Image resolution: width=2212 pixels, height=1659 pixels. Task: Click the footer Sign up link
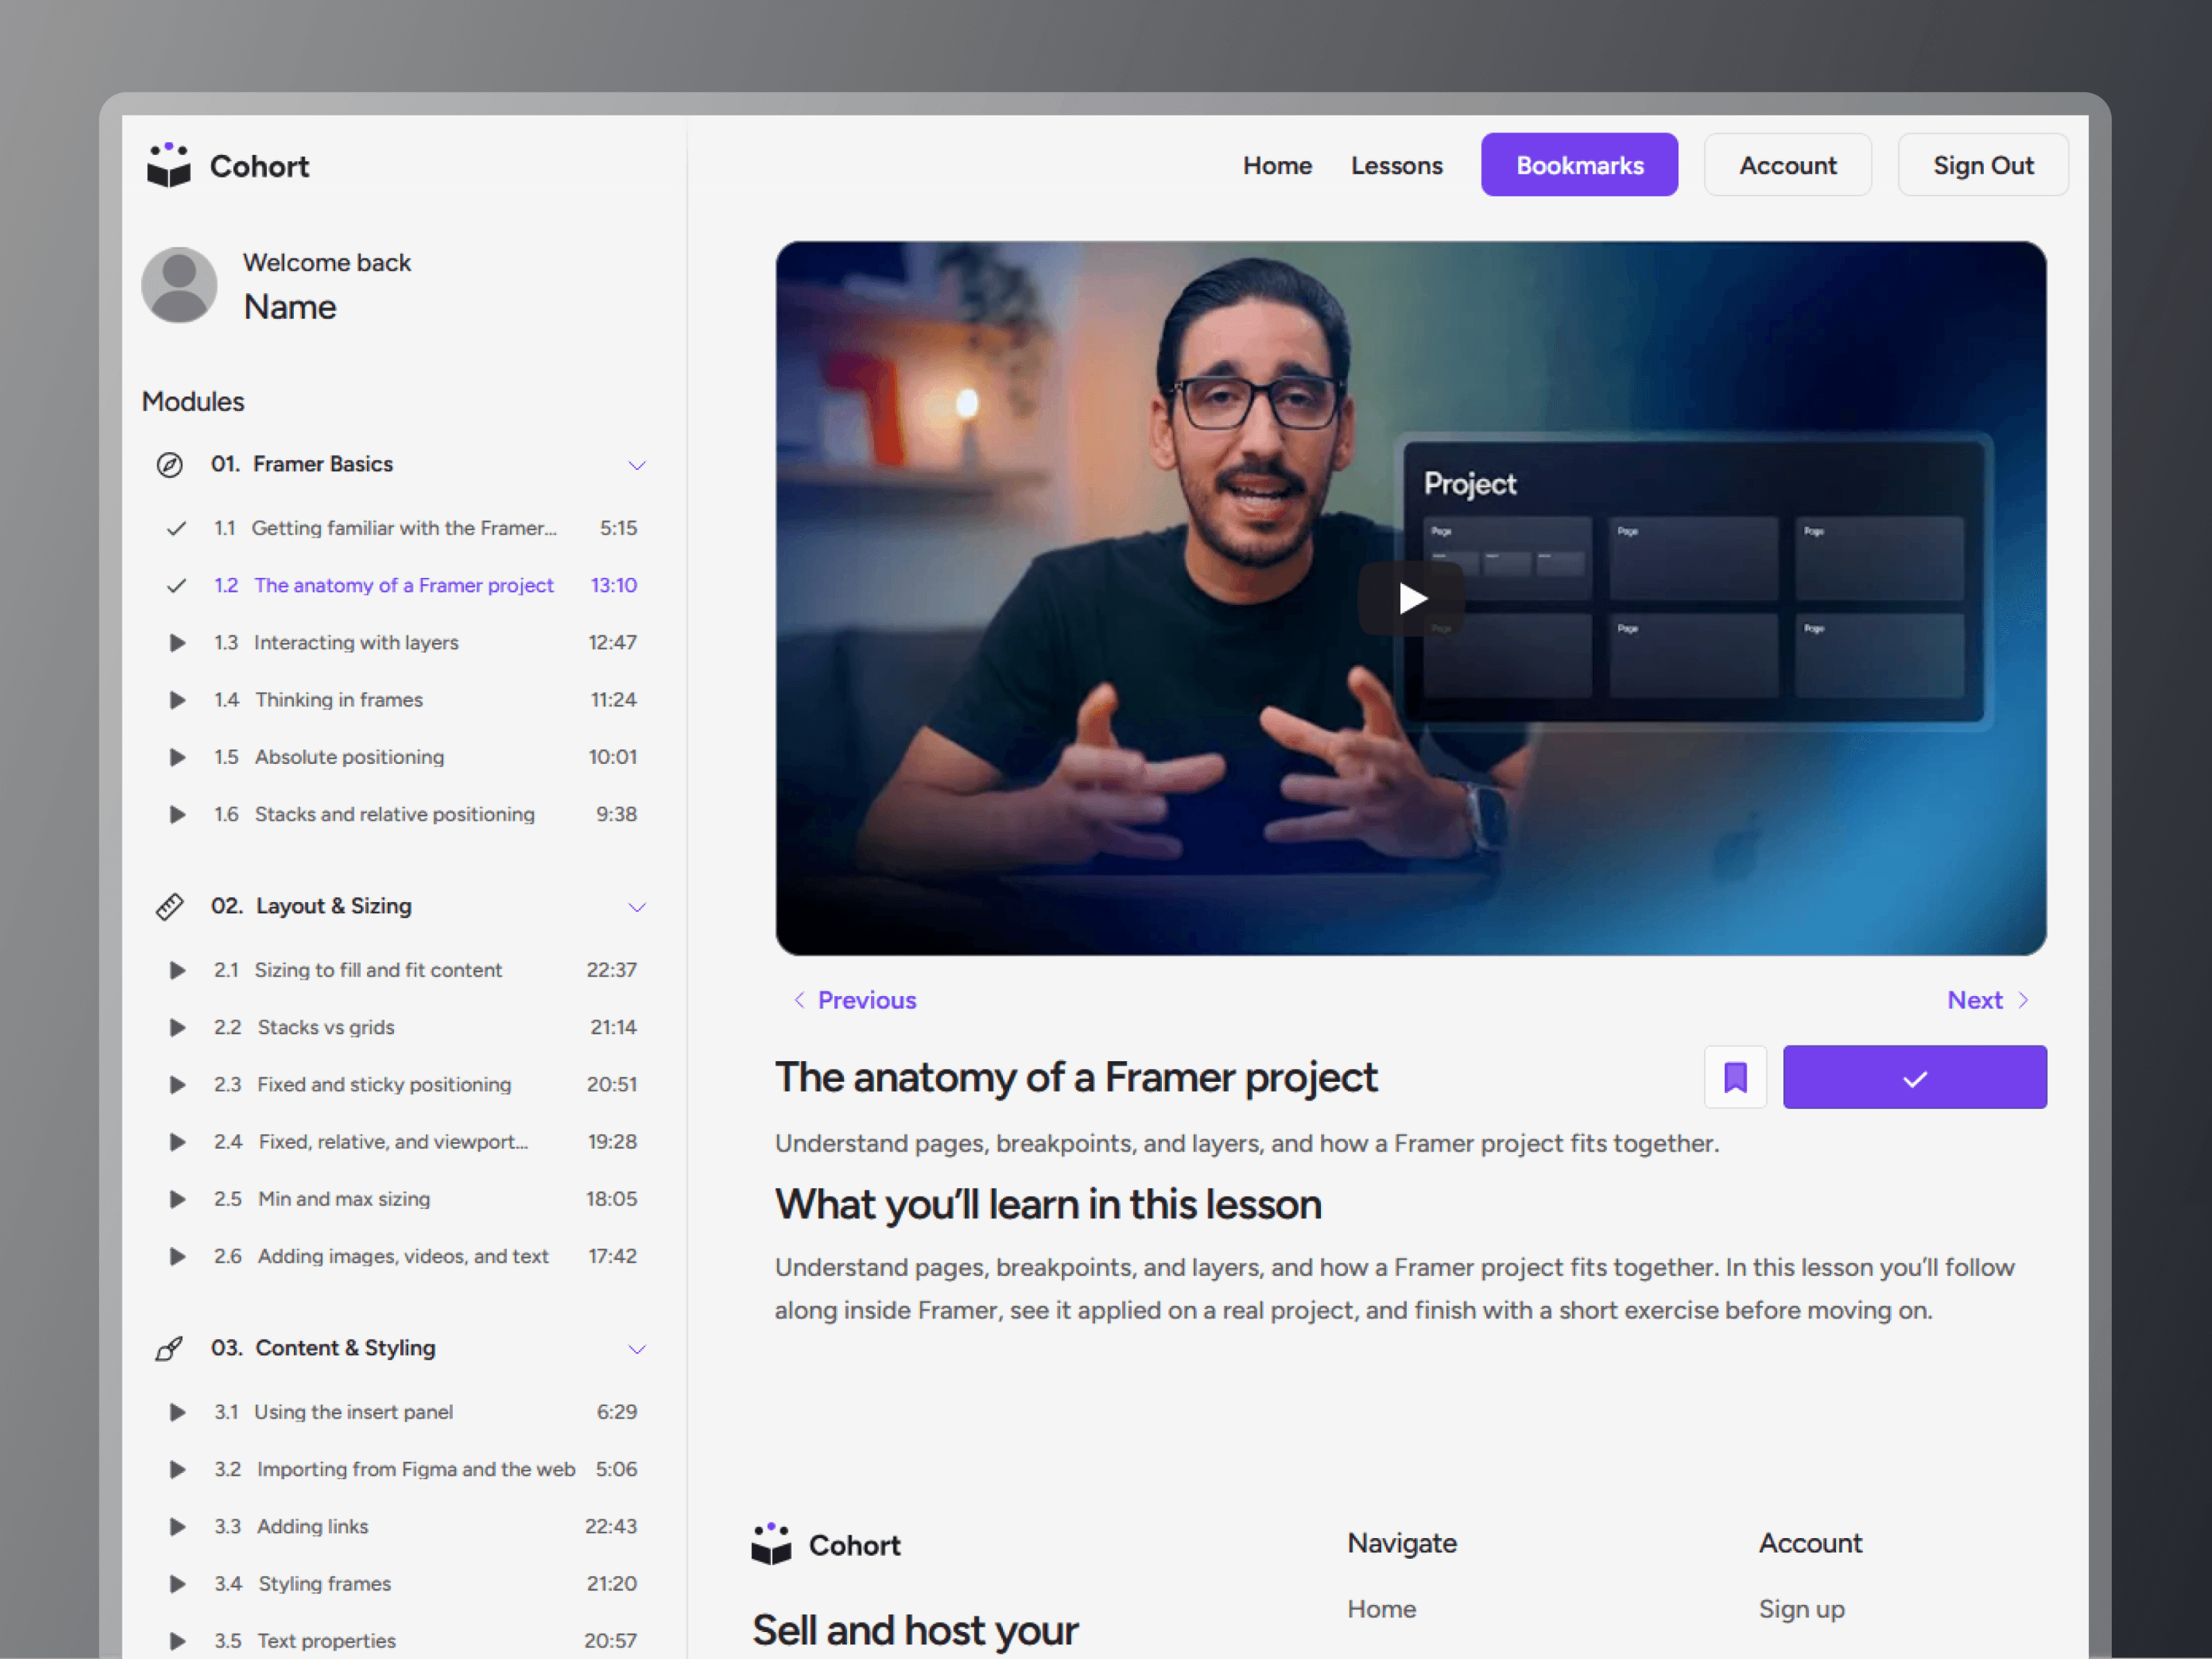point(1801,1609)
